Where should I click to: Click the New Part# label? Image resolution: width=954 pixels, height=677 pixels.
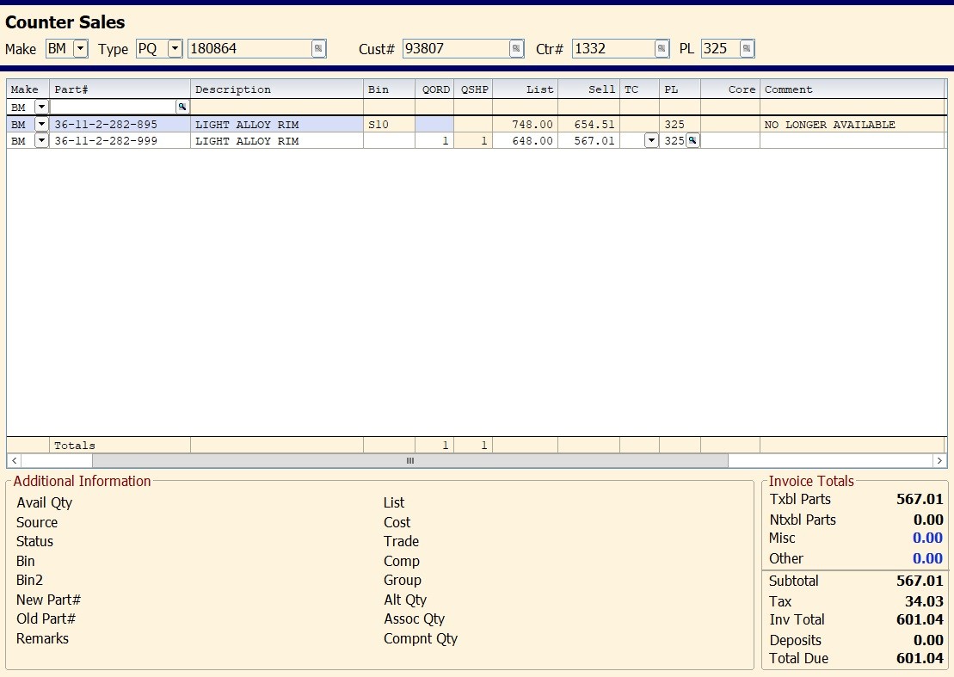(49, 600)
